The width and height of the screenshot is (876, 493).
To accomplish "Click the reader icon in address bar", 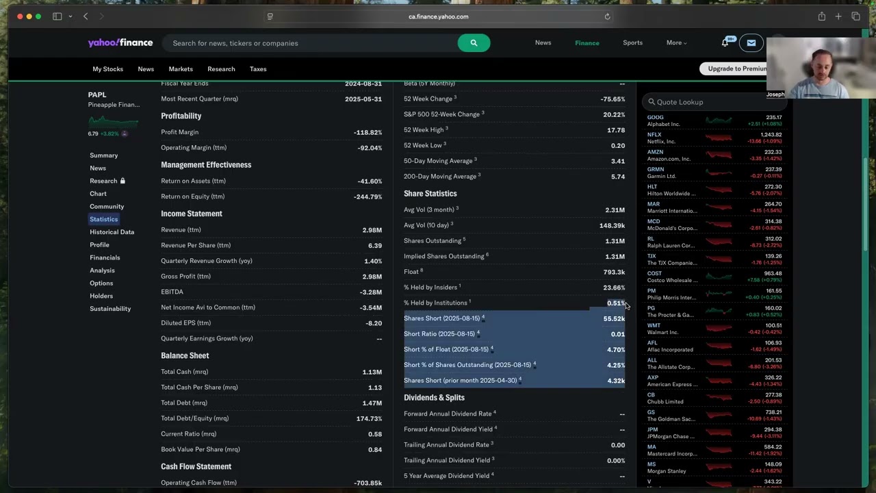I will [x=270, y=16].
